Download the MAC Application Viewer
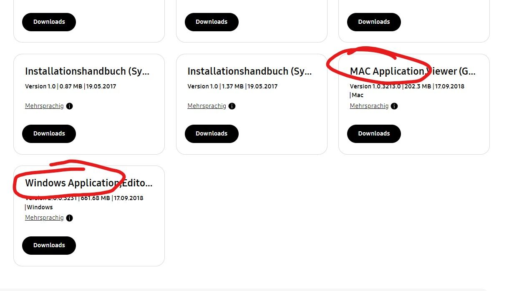The image size is (514, 291). (374, 133)
